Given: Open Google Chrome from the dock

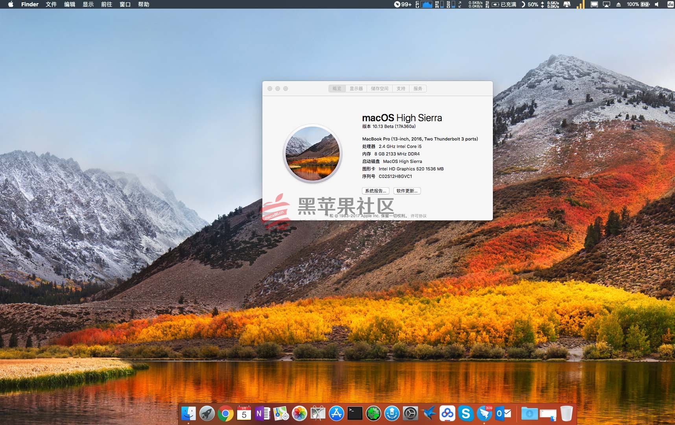Looking at the screenshot, I should [225, 413].
